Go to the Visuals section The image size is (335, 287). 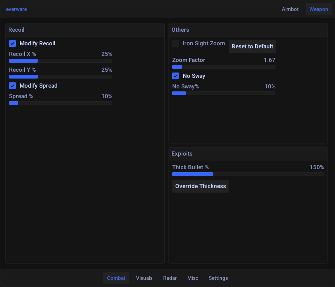click(144, 278)
